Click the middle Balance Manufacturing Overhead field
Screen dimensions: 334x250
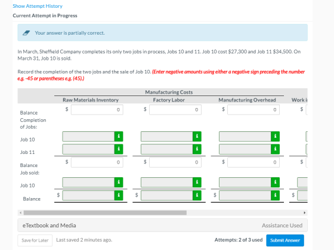(x=253, y=162)
